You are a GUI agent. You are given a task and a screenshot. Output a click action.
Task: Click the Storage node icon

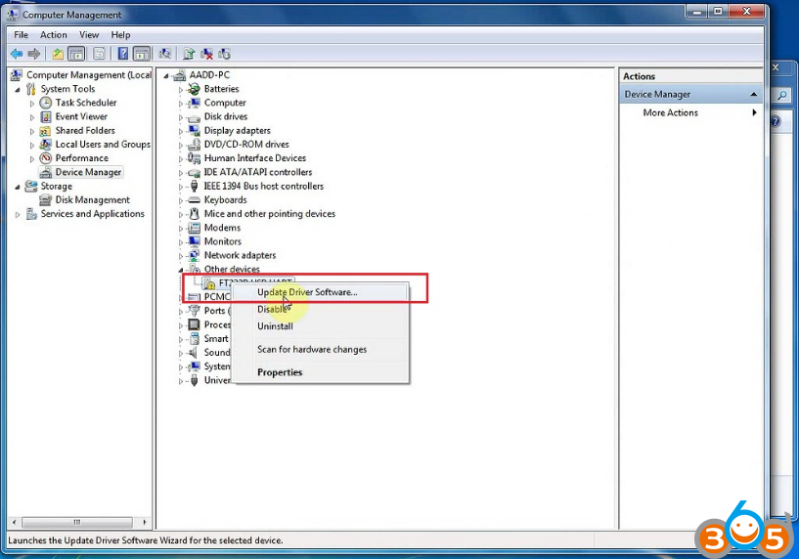click(x=31, y=187)
